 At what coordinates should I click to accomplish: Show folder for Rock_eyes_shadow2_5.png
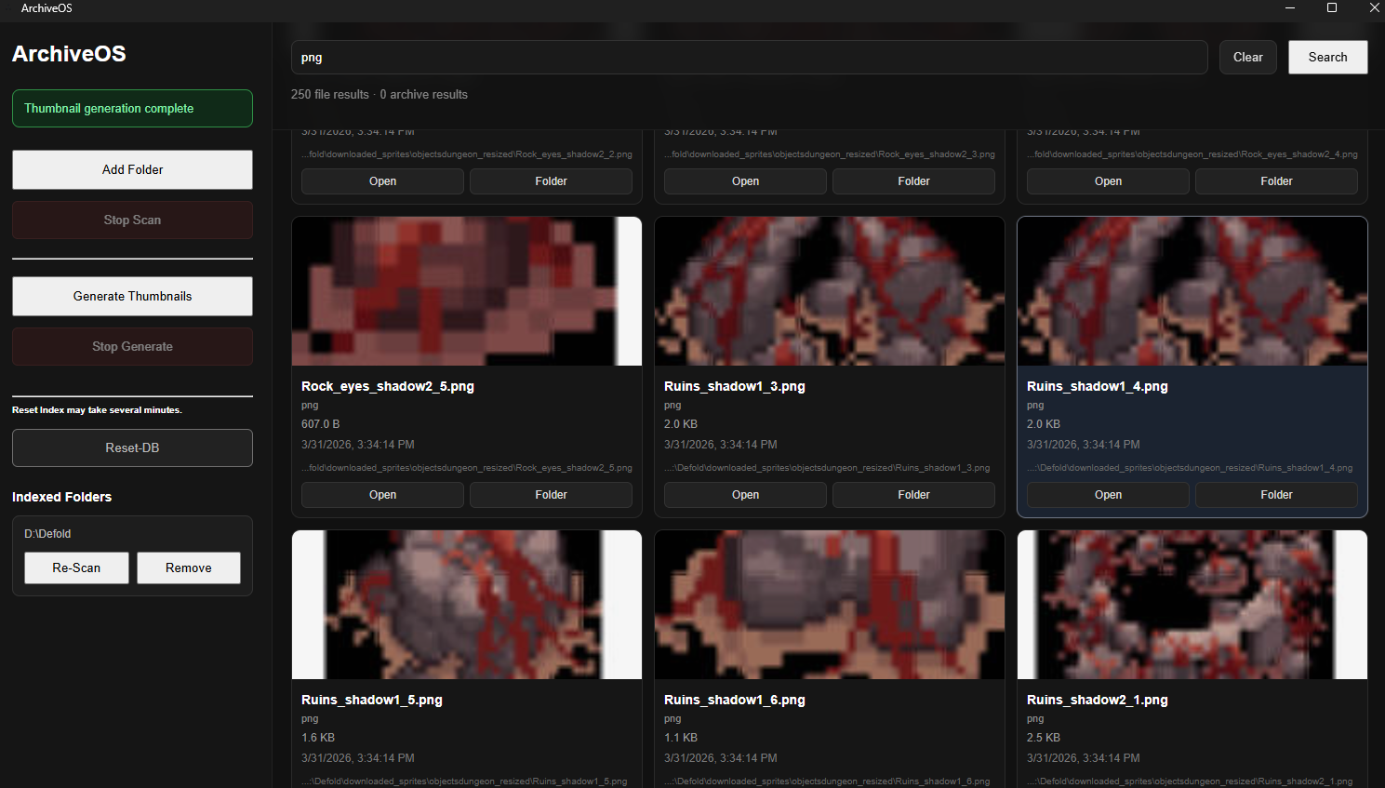(551, 495)
